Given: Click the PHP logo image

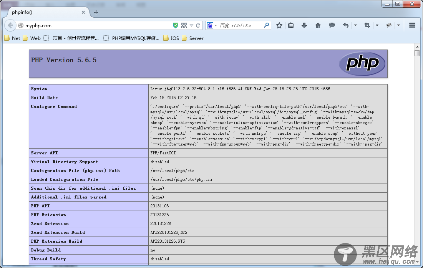Looking at the screenshot, I should point(362,64).
